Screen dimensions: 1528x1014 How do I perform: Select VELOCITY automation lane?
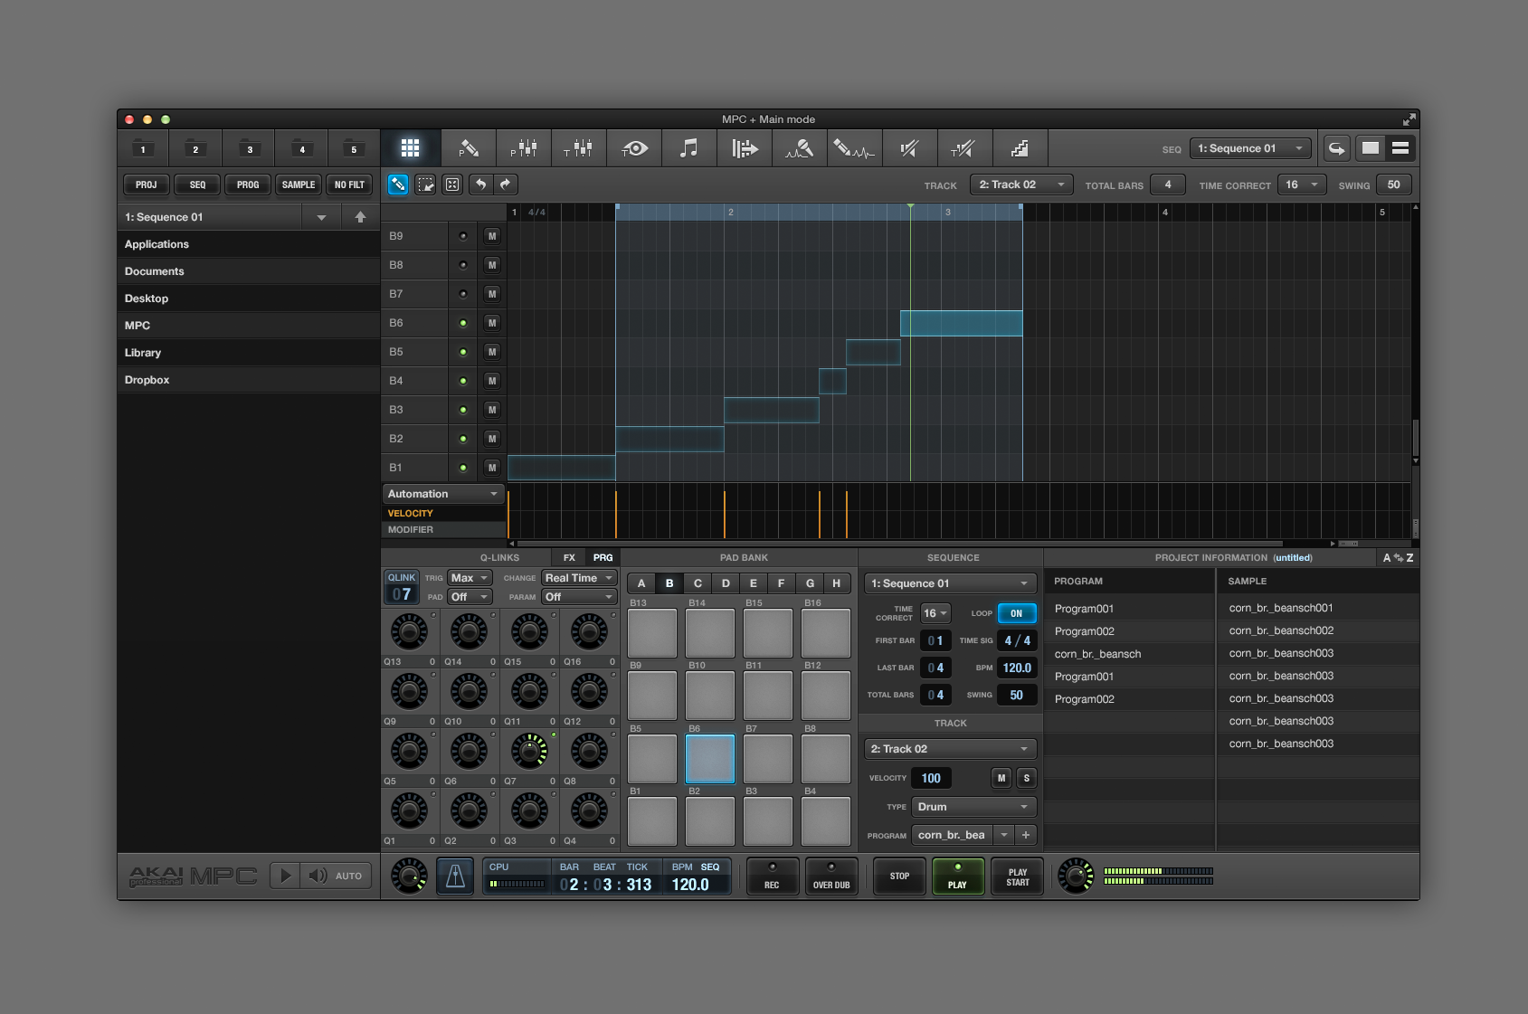pos(443,513)
